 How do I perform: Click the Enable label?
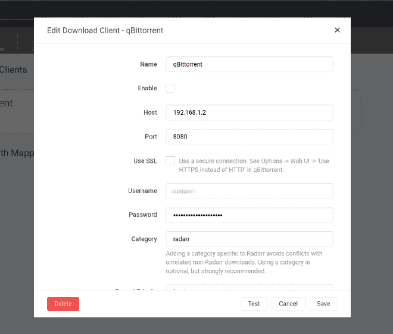tap(148, 88)
